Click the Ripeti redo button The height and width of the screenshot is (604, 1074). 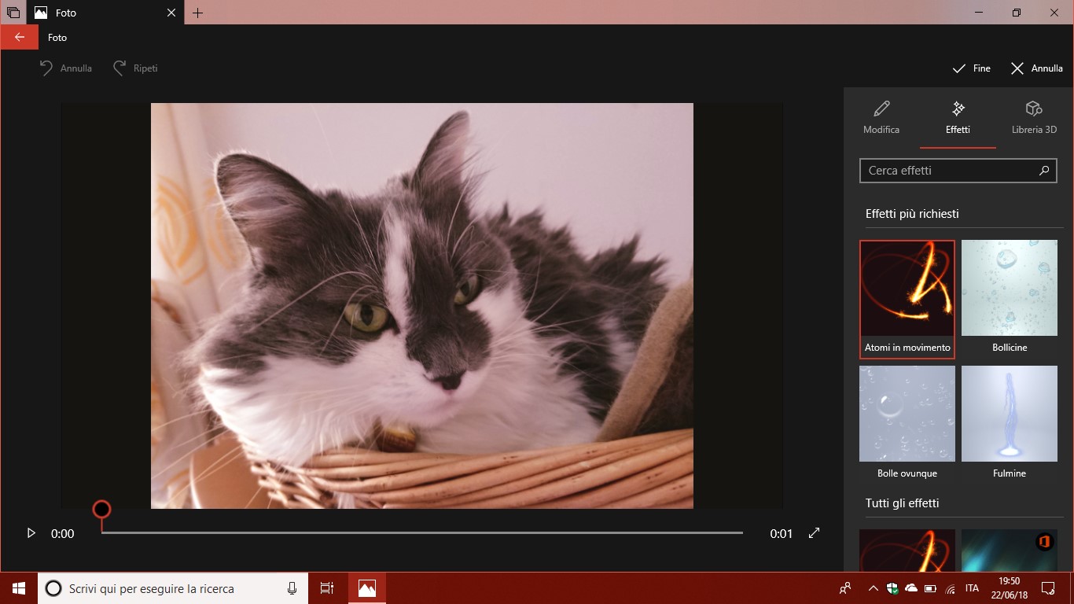point(135,68)
